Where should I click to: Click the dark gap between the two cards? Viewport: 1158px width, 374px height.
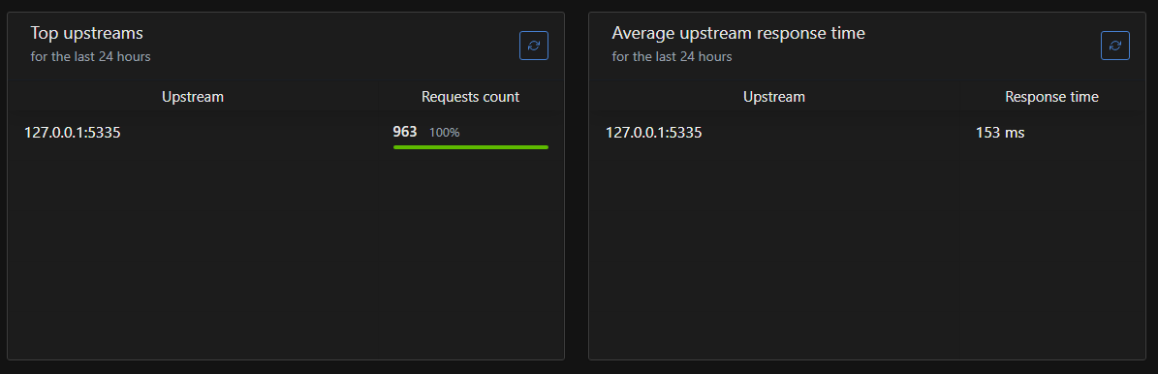click(577, 185)
